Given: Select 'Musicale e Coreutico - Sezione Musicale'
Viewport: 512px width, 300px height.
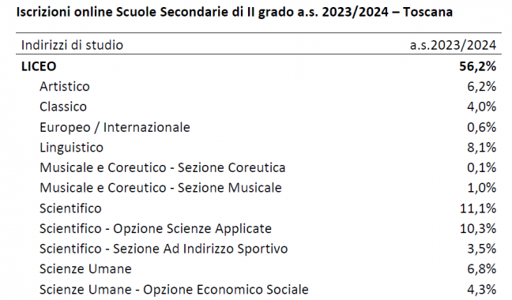Looking at the screenshot, I should click(x=160, y=188).
